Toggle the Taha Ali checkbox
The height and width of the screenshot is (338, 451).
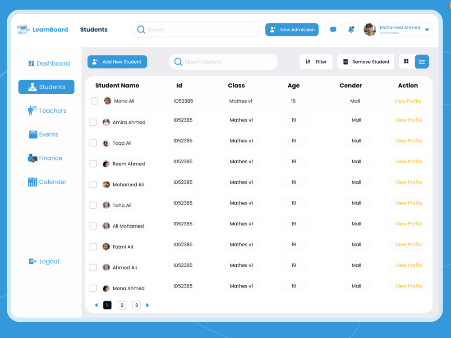[93, 205]
